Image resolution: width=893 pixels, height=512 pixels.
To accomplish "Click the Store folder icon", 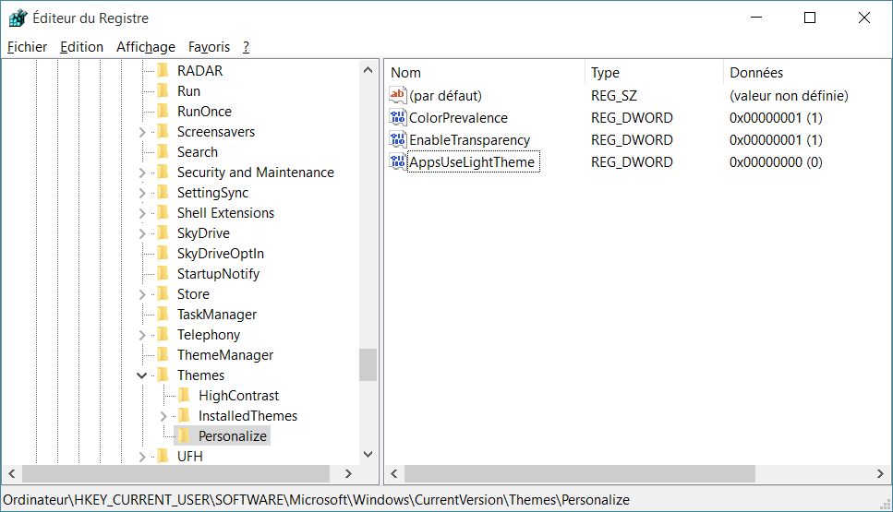I will (x=163, y=293).
